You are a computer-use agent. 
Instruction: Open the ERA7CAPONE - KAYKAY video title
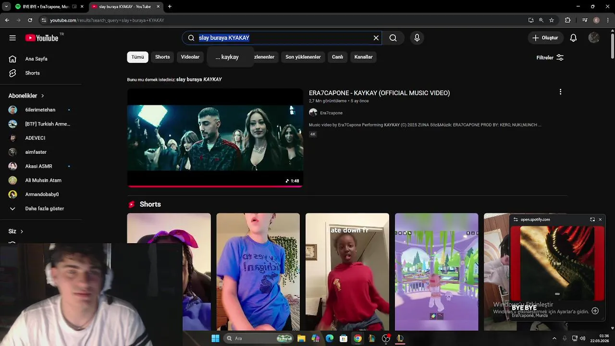pos(379,93)
